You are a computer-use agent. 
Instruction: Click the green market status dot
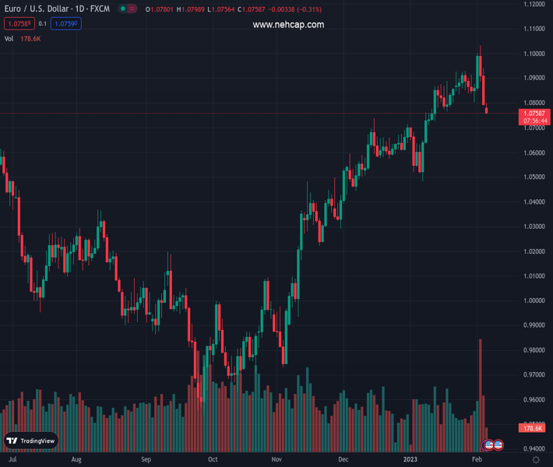point(123,9)
